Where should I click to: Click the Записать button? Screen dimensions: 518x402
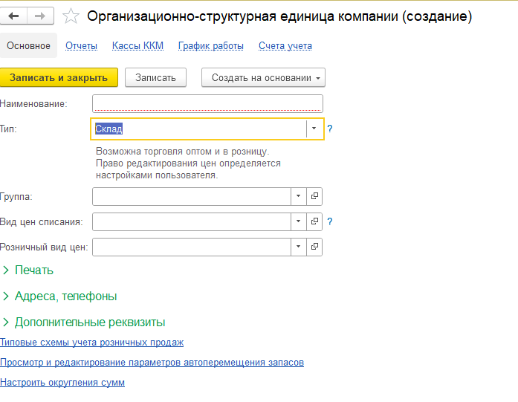[x=155, y=77]
